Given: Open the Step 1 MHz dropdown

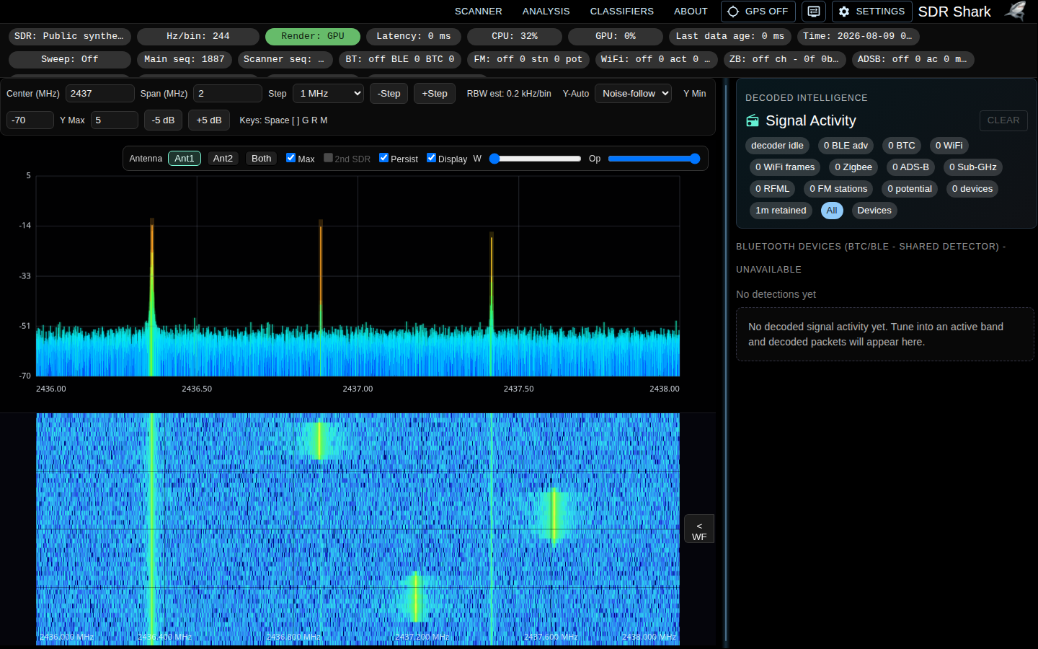Looking at the screenshot, I should point(328,94).
